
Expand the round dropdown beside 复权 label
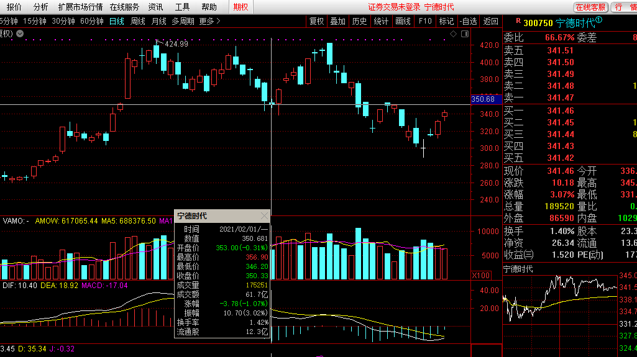coord(20,34)
